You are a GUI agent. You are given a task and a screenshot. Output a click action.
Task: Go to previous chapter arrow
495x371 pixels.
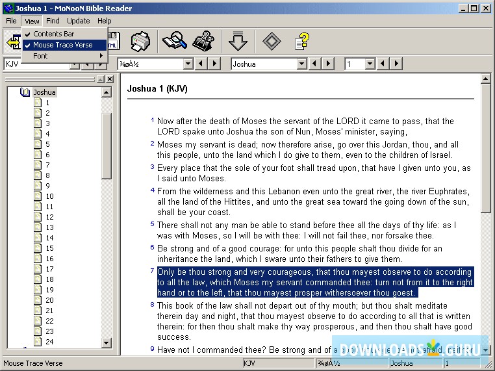point(383,64)
